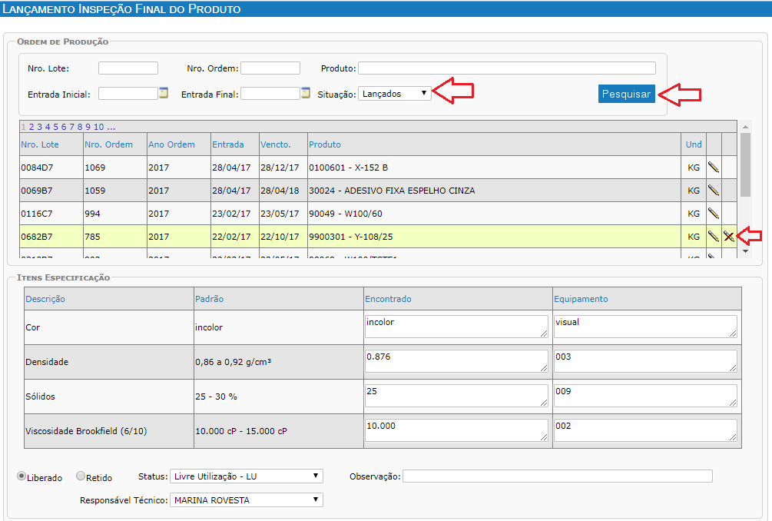This screenshot has width=772, height=521.
Task: Sort table by Vencto. column
Action: [276, 144]
